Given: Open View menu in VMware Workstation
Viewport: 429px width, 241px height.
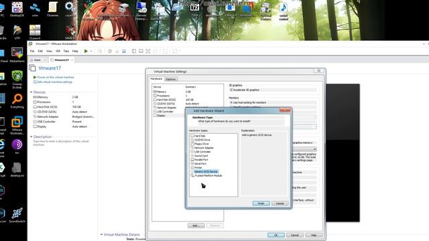Looking at the screenshot, I should [x=49, y=51].
